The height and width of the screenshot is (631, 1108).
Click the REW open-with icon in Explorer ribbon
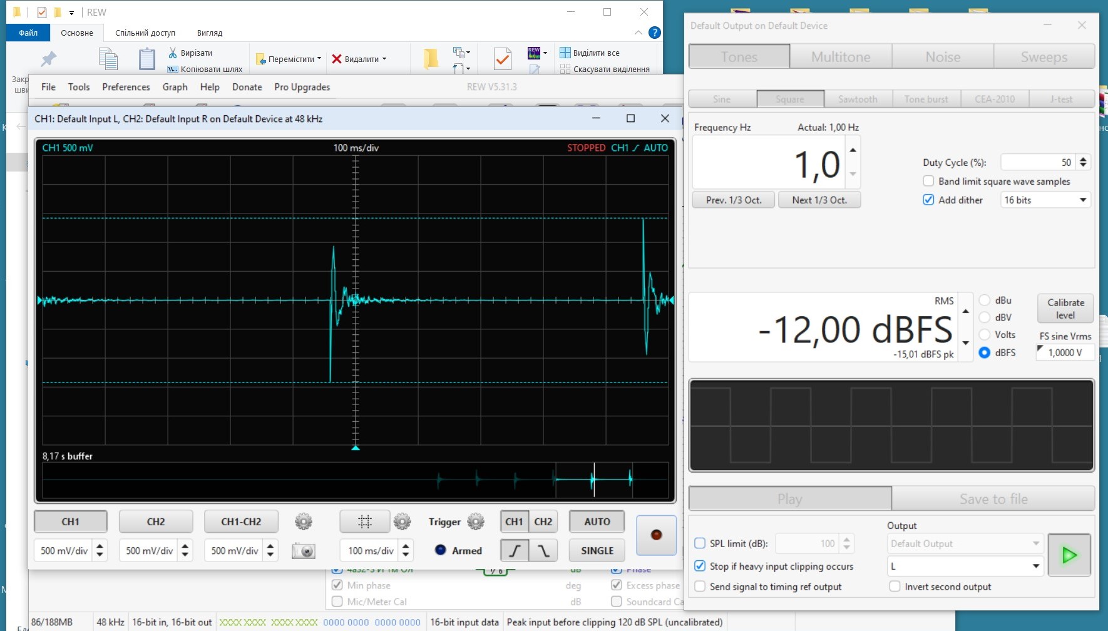534,53
